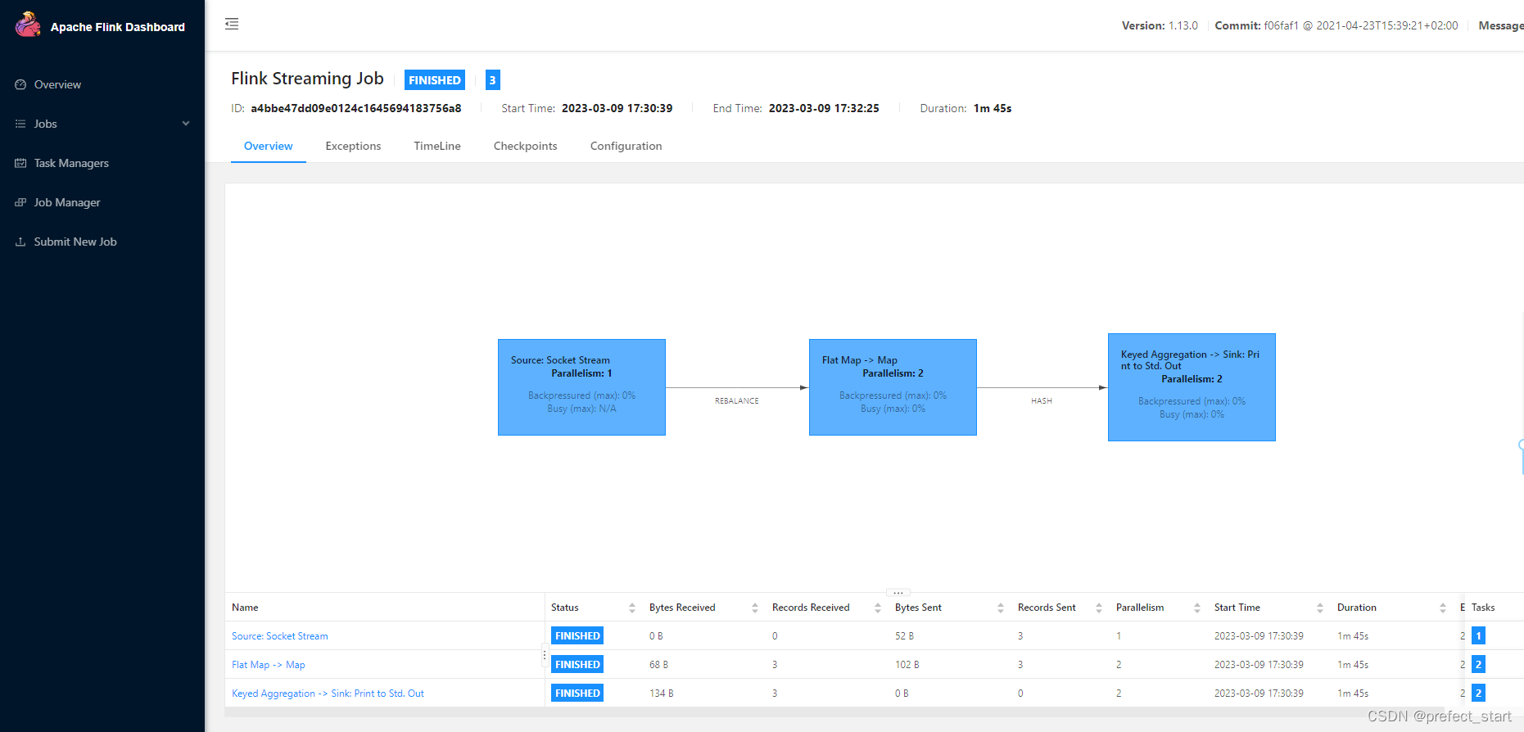
Task: Click the Start Time 2023-03-09 17:30:39 header value
Action: coord(617,108)
